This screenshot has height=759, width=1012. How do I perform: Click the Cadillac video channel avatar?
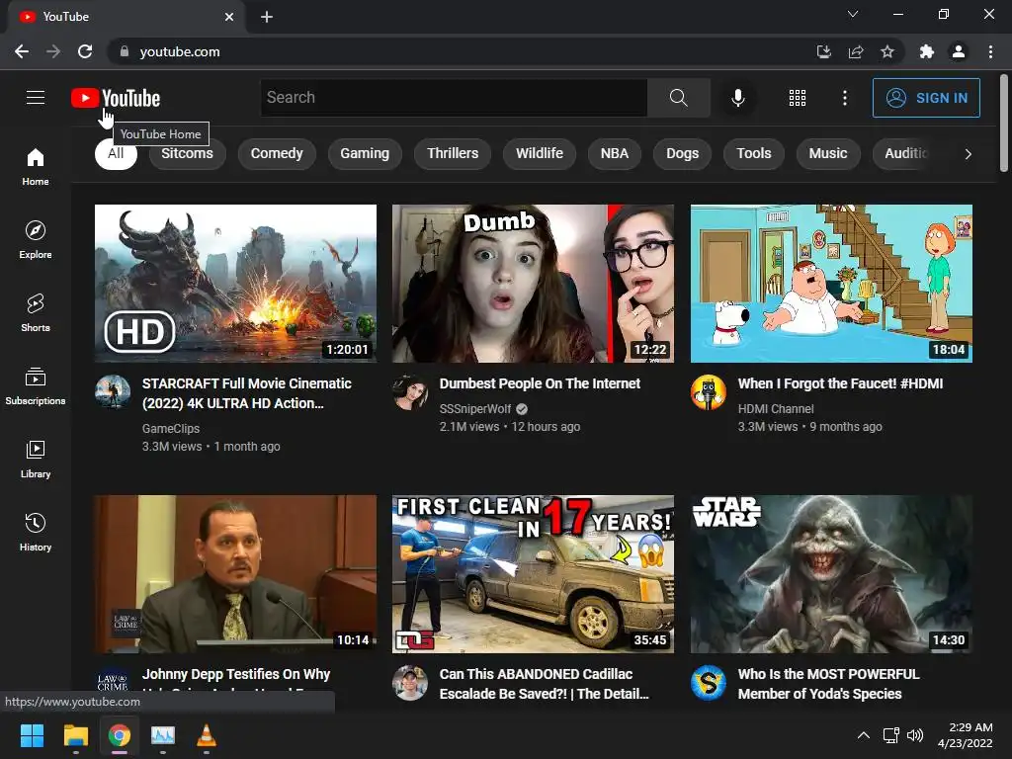(410, 683)
